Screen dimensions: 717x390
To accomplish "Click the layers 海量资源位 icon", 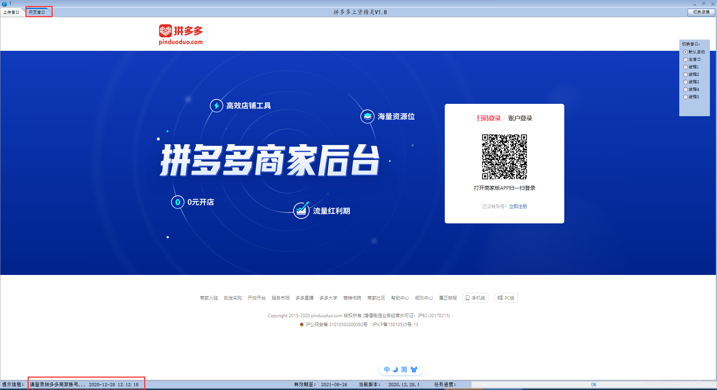I will pos(367,117).
